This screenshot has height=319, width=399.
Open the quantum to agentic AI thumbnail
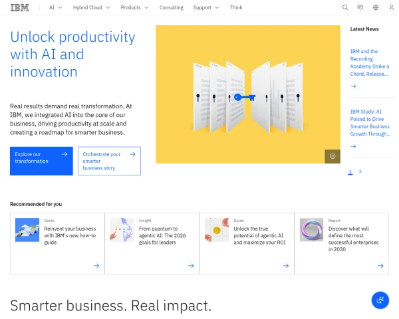click(122, 230)
